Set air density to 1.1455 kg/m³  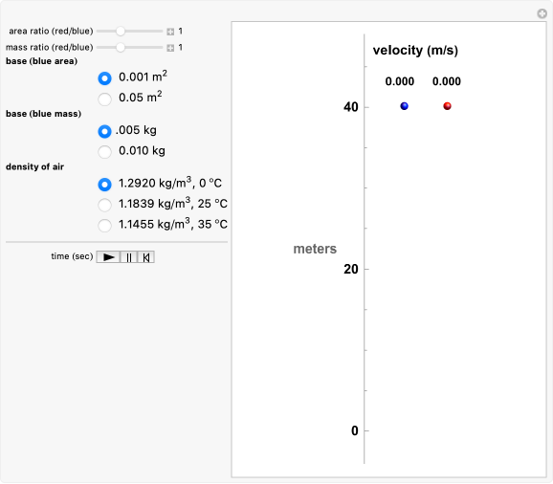(x=104, y=225)
